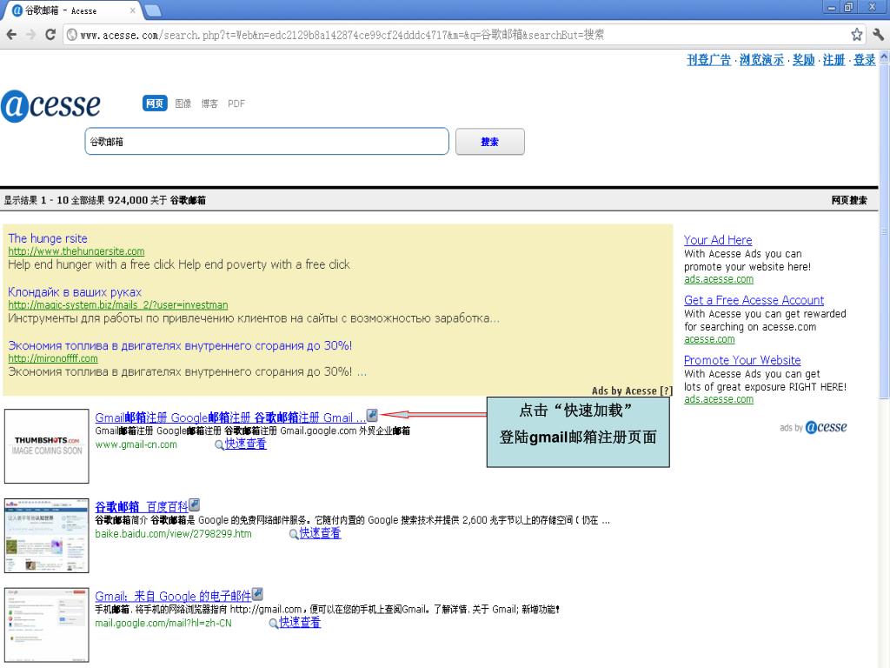Open the 浏览演示 link

[x=761, y=60]
